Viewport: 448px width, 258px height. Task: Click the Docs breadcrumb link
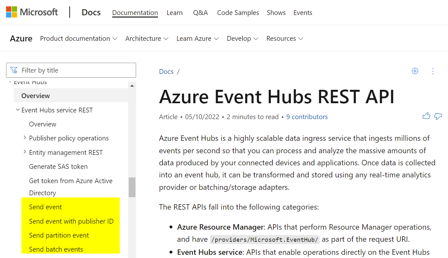point(166,71)
